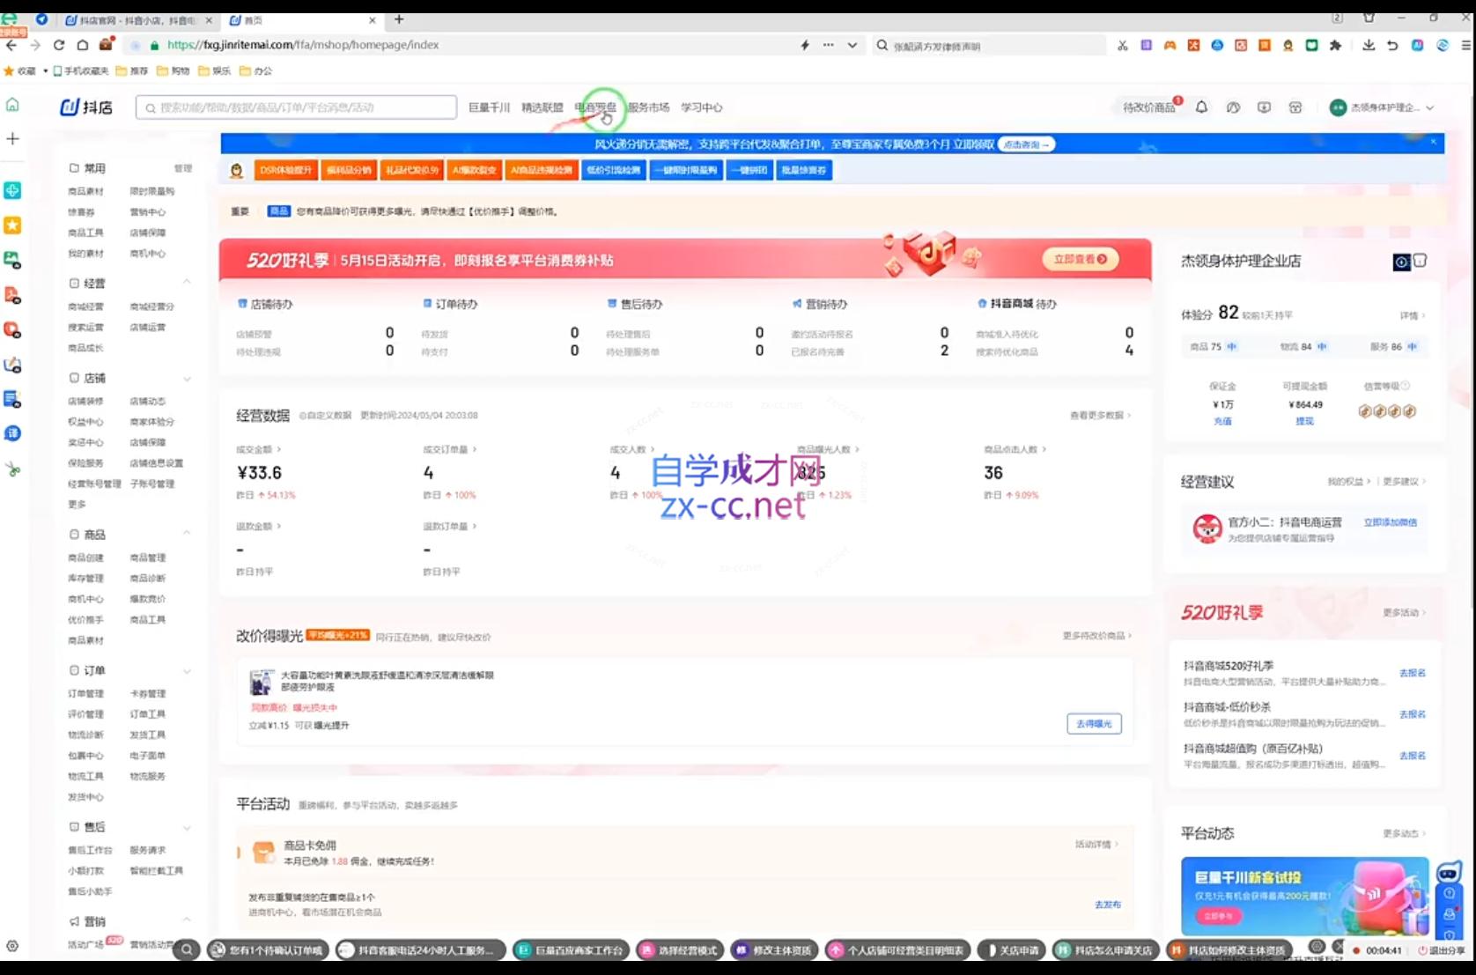Close the blue promotional banner
Image resolution: width=1476 pixels, height=975 pixels.
(1433, 142)
